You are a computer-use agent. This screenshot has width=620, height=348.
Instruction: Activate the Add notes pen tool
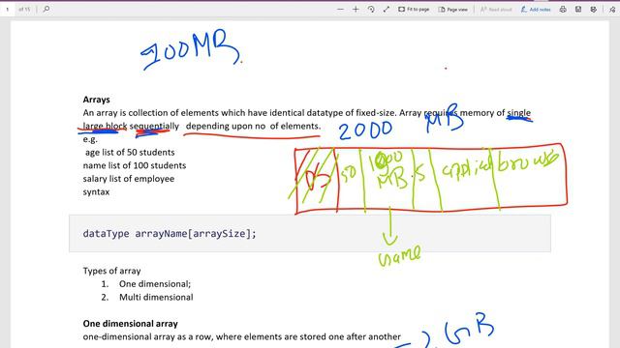point(536,9)
